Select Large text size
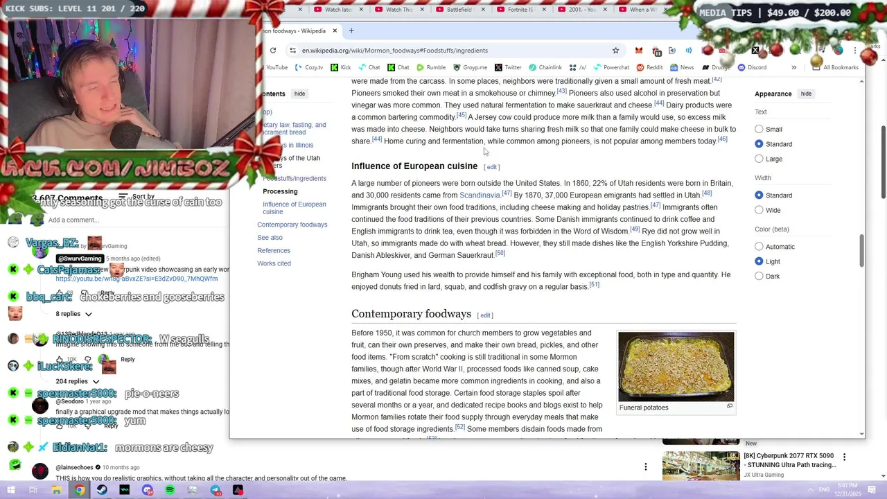Screen dimensions: 887x499 pos(759,159)
